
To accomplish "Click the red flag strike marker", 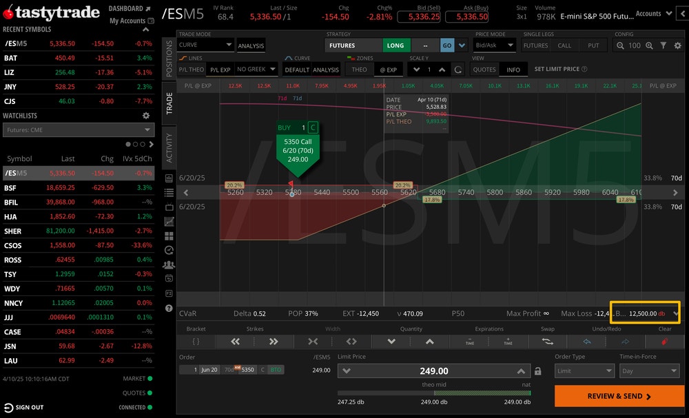I will tap(291, 184).
